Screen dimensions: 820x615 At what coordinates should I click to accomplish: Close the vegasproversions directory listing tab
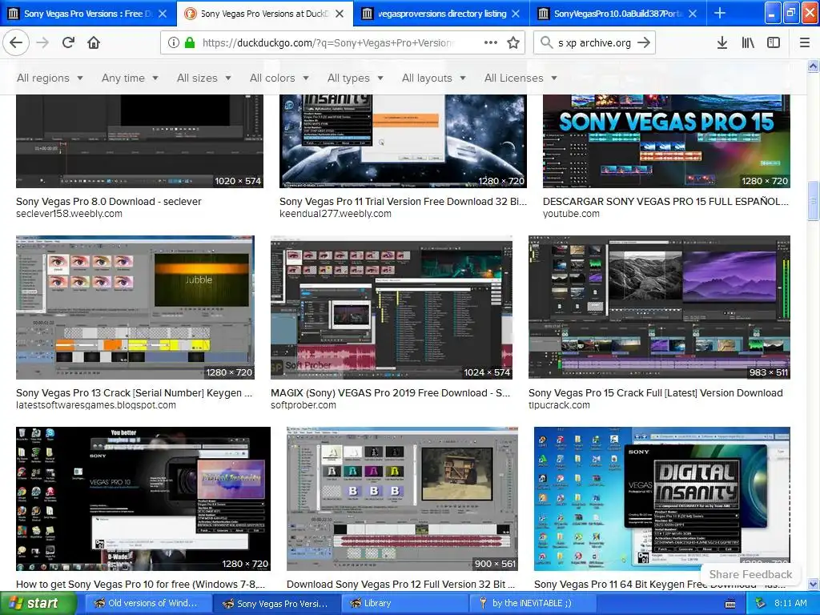517,14
